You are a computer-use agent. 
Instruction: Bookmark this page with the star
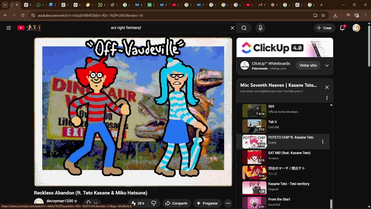(323, 15)
